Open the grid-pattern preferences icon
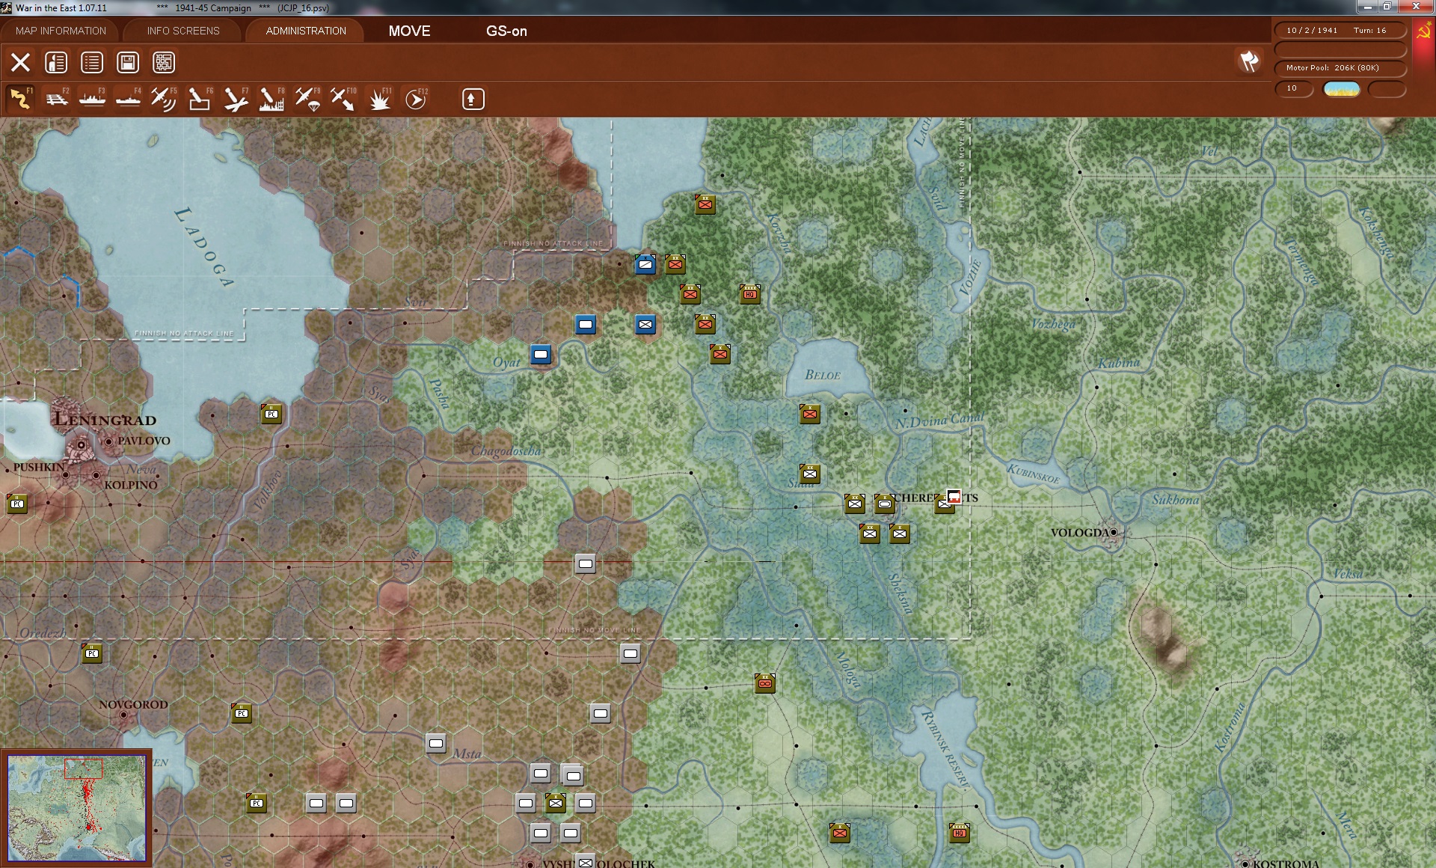Viewport: 1436px width, 868px height. pos(164,62)
